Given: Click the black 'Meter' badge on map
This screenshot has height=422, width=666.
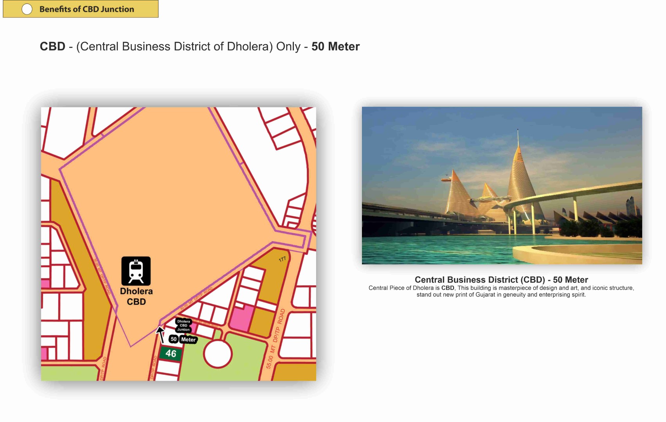Looking at the screenshot, I should point(188,340).
